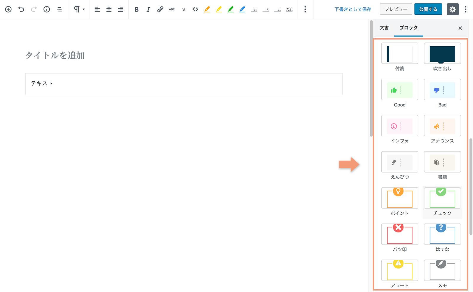Viewport: 473px width, 292px height.
Task: Select the メモ memo style
Action: (442, 274)
